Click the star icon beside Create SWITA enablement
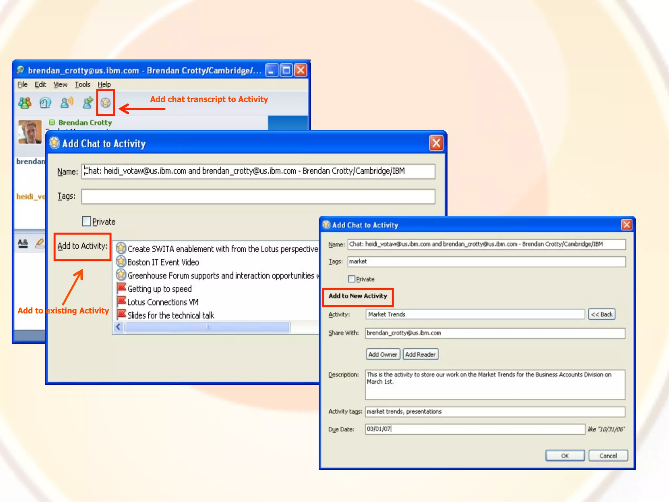This screenshot has width=669, height=502. click(x=121, y=248)
